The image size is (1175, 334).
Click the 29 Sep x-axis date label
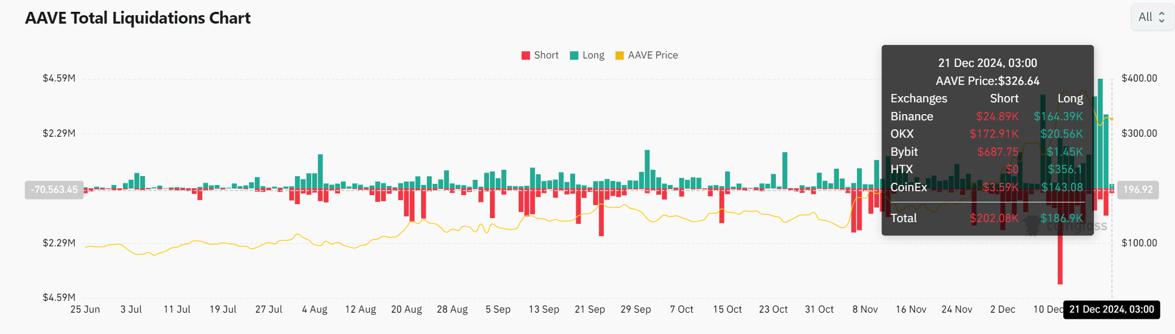(635, 309)
